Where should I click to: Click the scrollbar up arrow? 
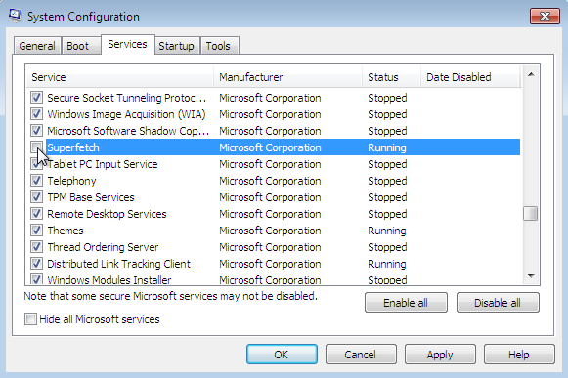point(531,74)
